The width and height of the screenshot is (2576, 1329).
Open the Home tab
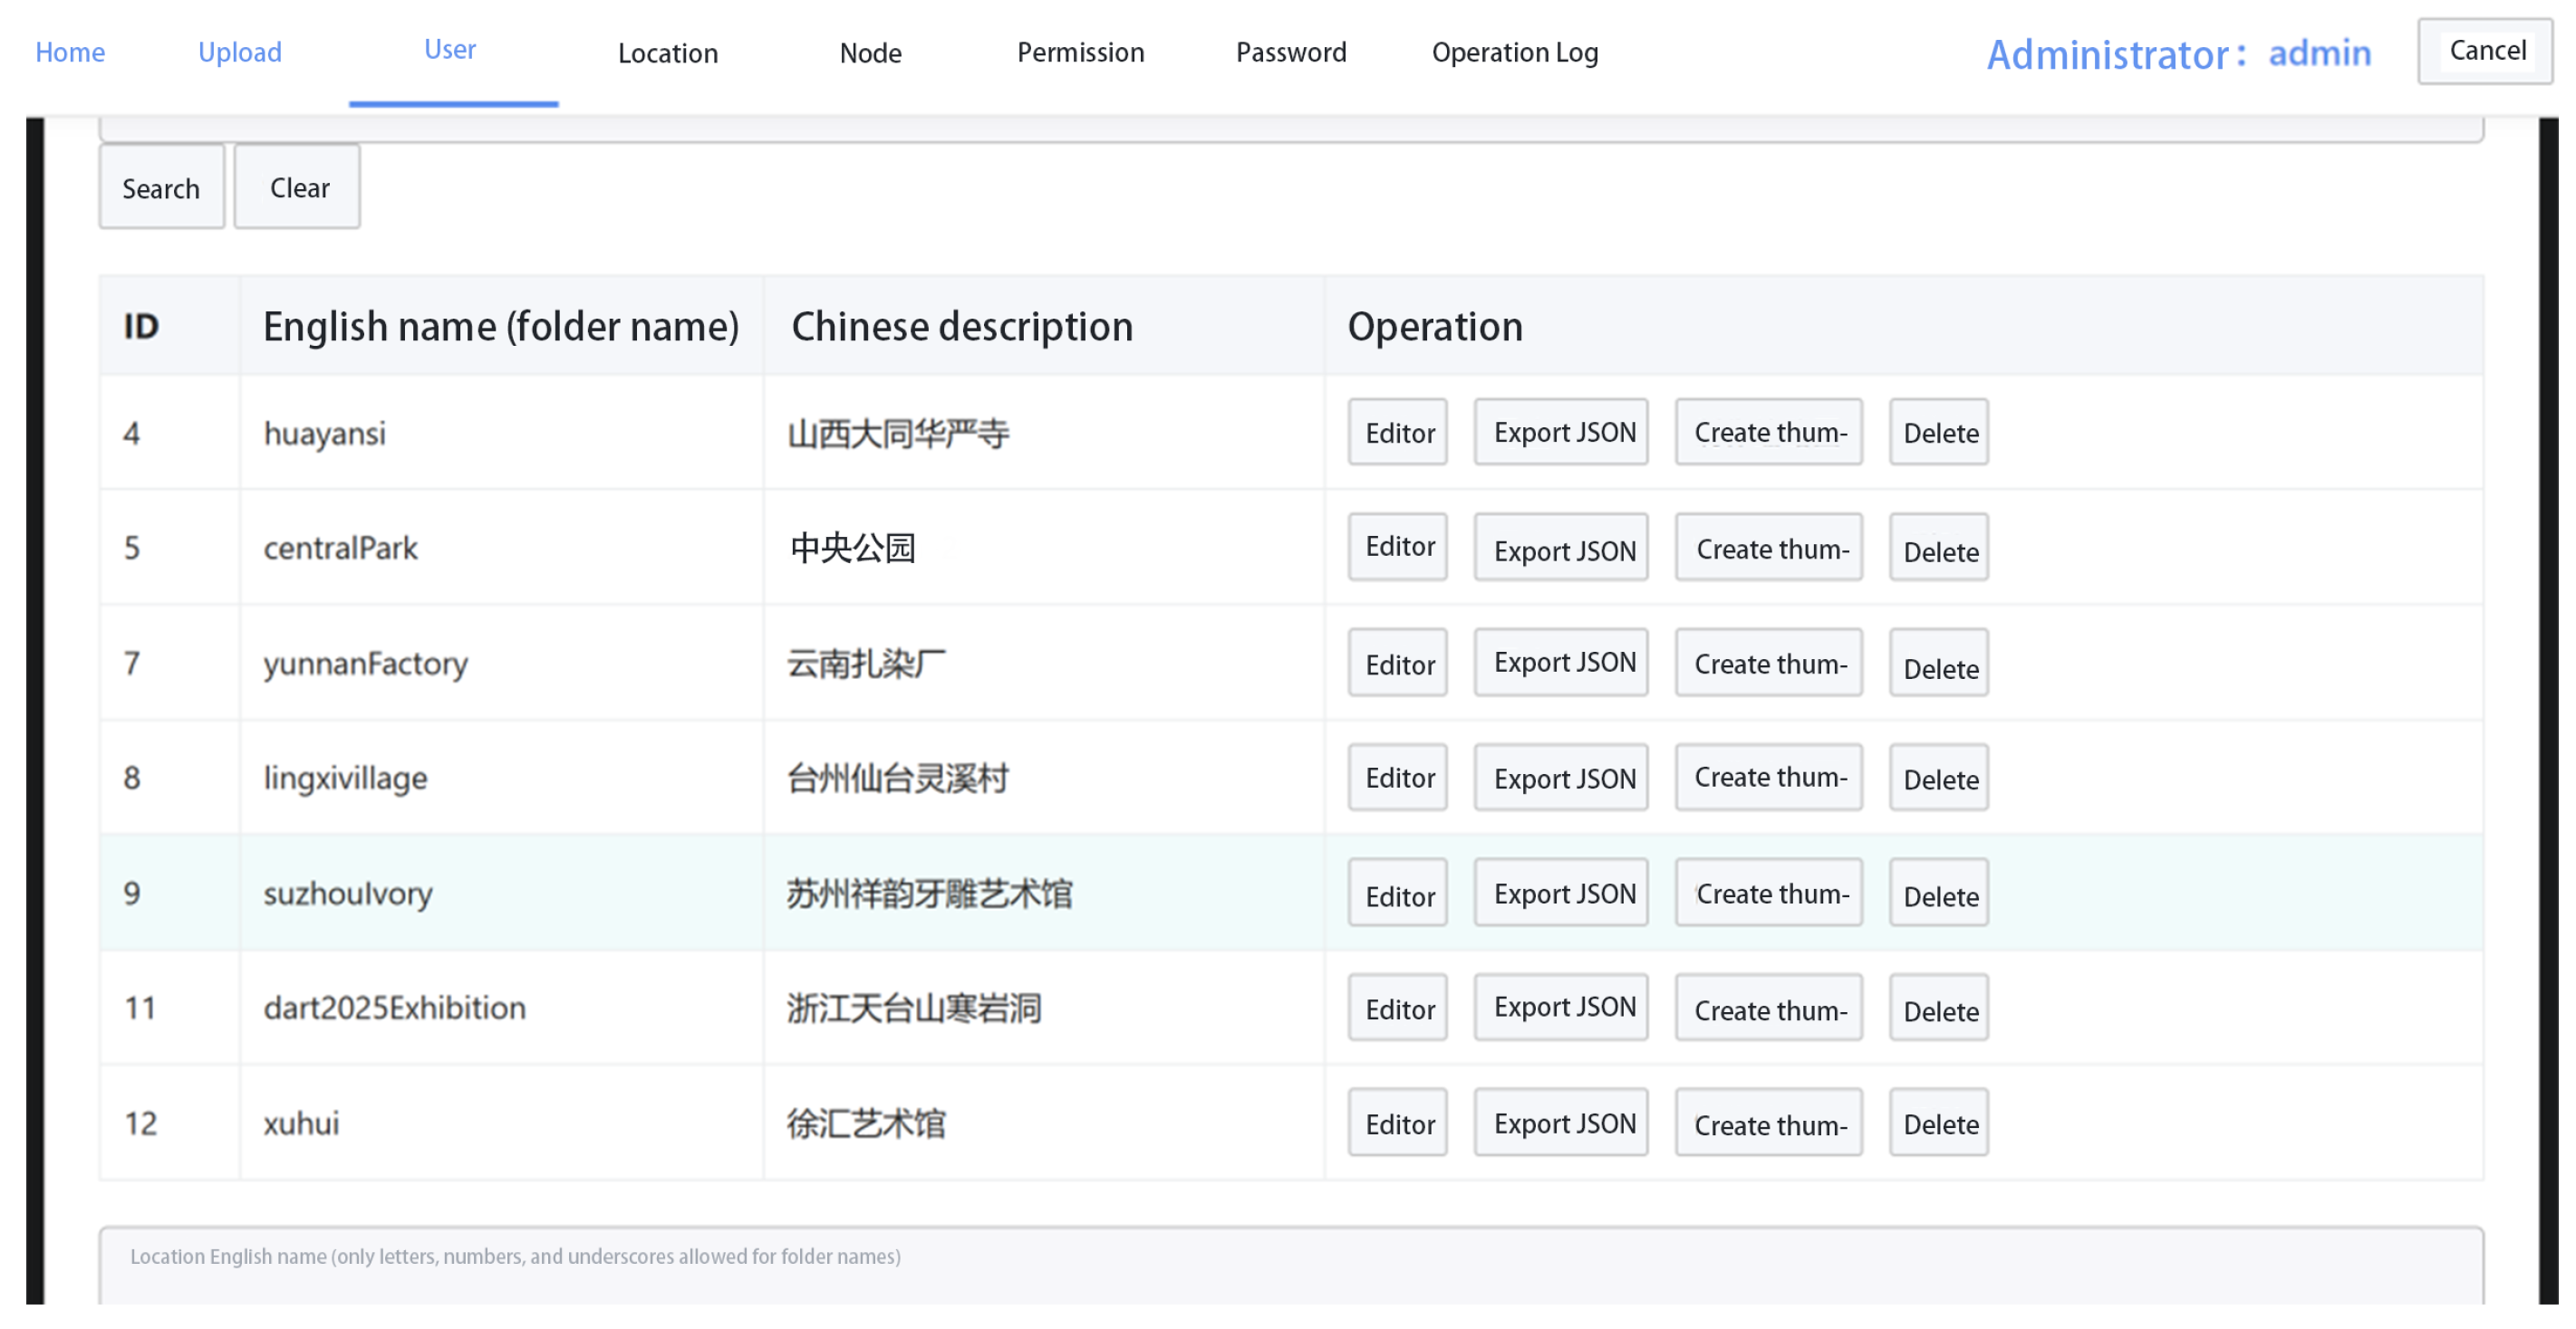(70, 52)
